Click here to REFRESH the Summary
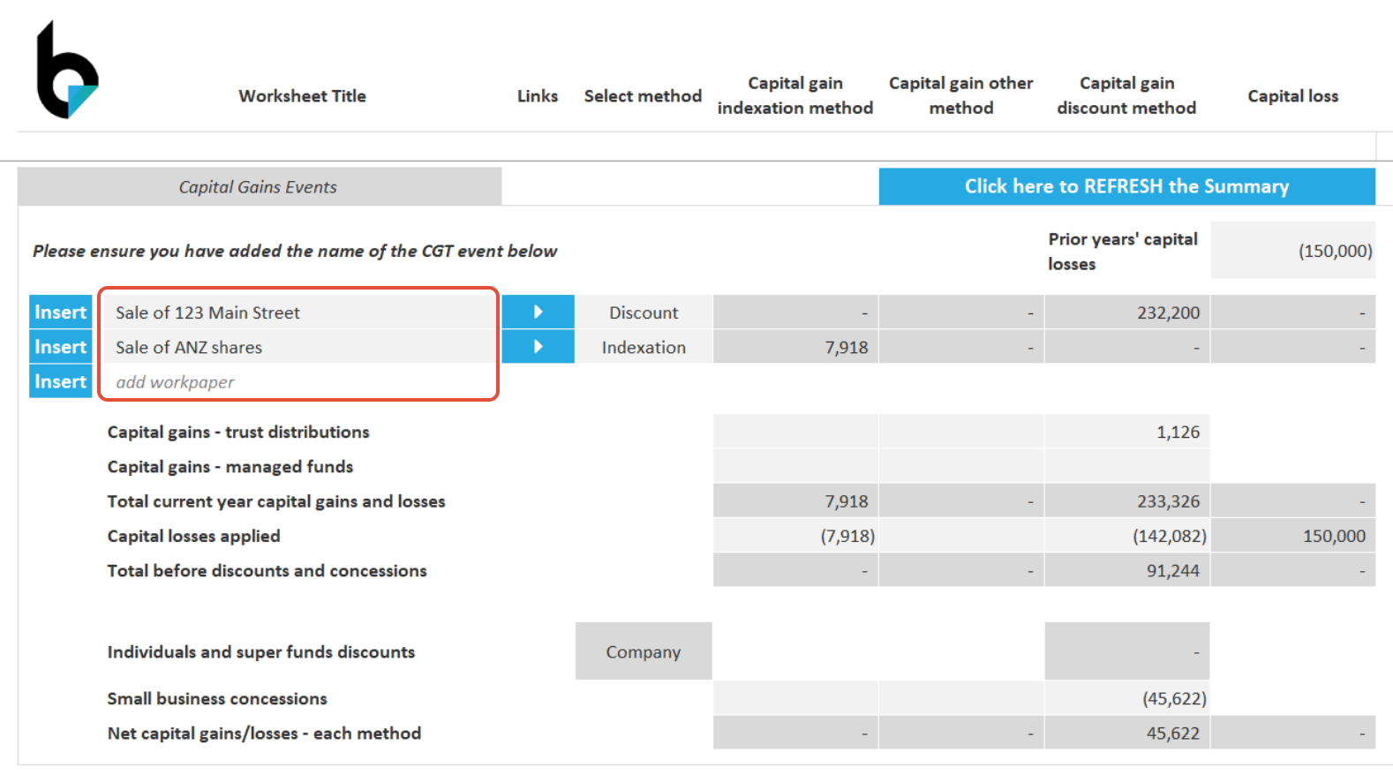 point(1126,186)
